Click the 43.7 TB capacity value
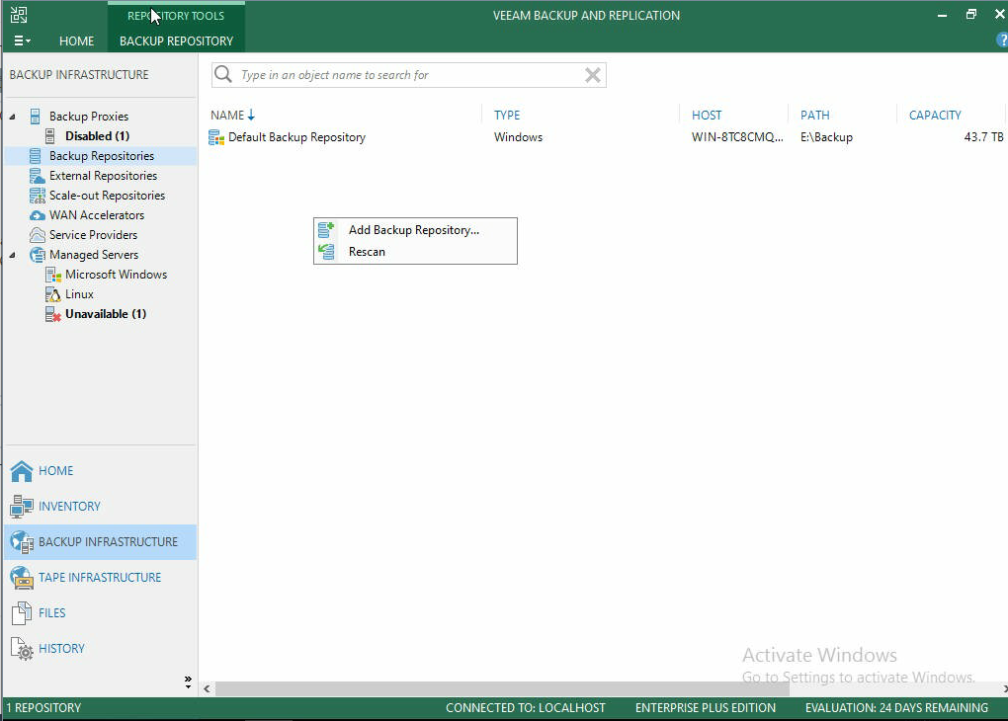This screenshot has height=721, width=1008. coord(983,137)
